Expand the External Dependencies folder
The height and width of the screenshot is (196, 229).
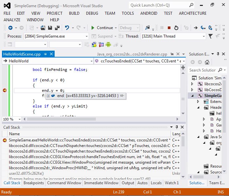coord(198,102)
